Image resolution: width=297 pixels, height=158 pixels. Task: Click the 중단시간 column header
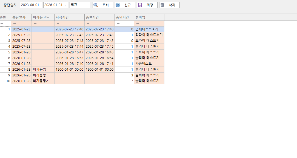point(124,17)
